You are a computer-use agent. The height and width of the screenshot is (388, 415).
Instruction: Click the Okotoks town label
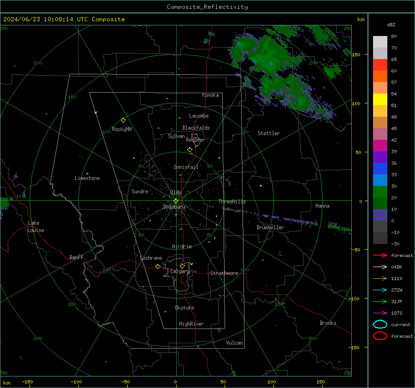[x=184, y=308]
